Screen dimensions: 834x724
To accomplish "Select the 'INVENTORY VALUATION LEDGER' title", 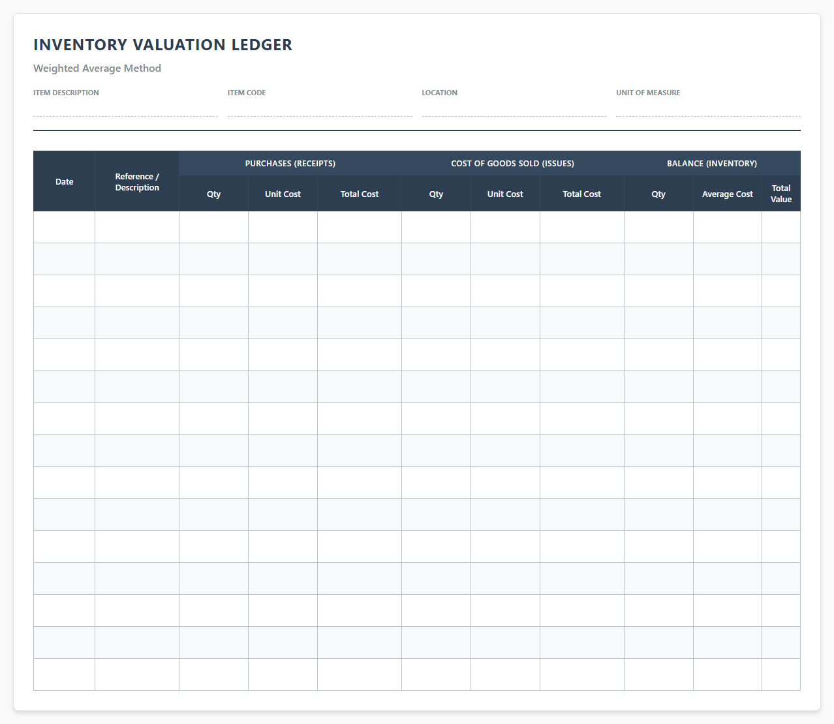I will 163,45.
